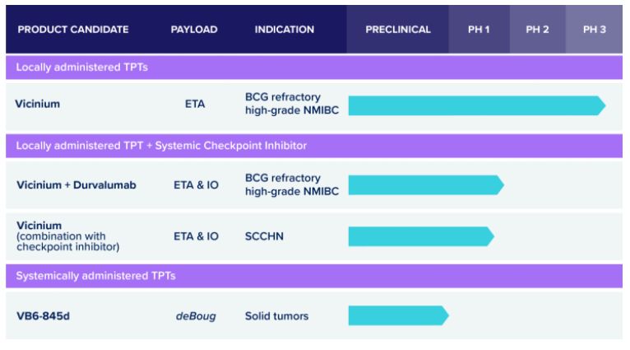Select the PRECLINICAL phase header
The height and width of the screenshot is (350, 630).
[x=398, y=30]
